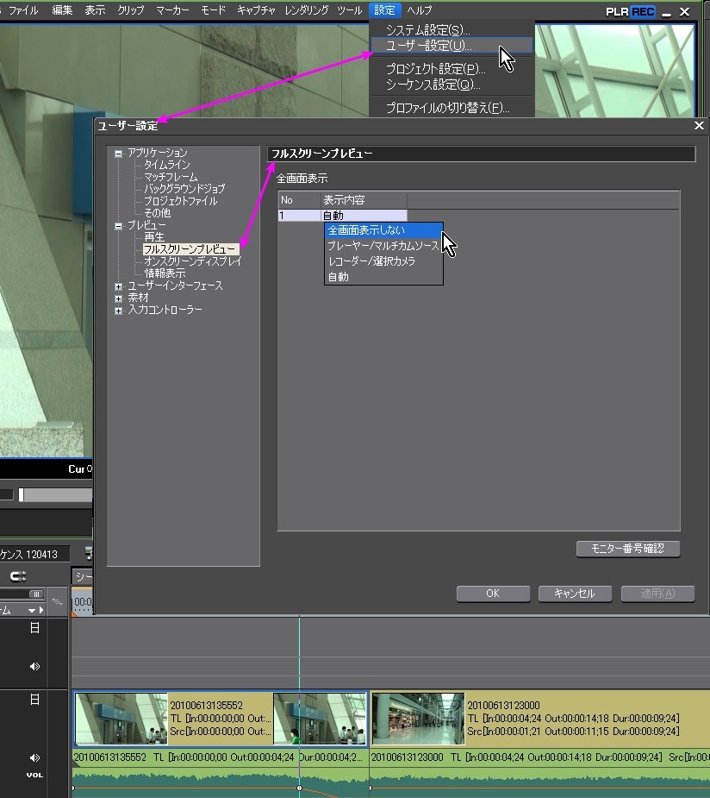The width and height of the screenshot is (710, 798).
Task: Click the VOL icon on the audio track
Action: coord(34,774)
